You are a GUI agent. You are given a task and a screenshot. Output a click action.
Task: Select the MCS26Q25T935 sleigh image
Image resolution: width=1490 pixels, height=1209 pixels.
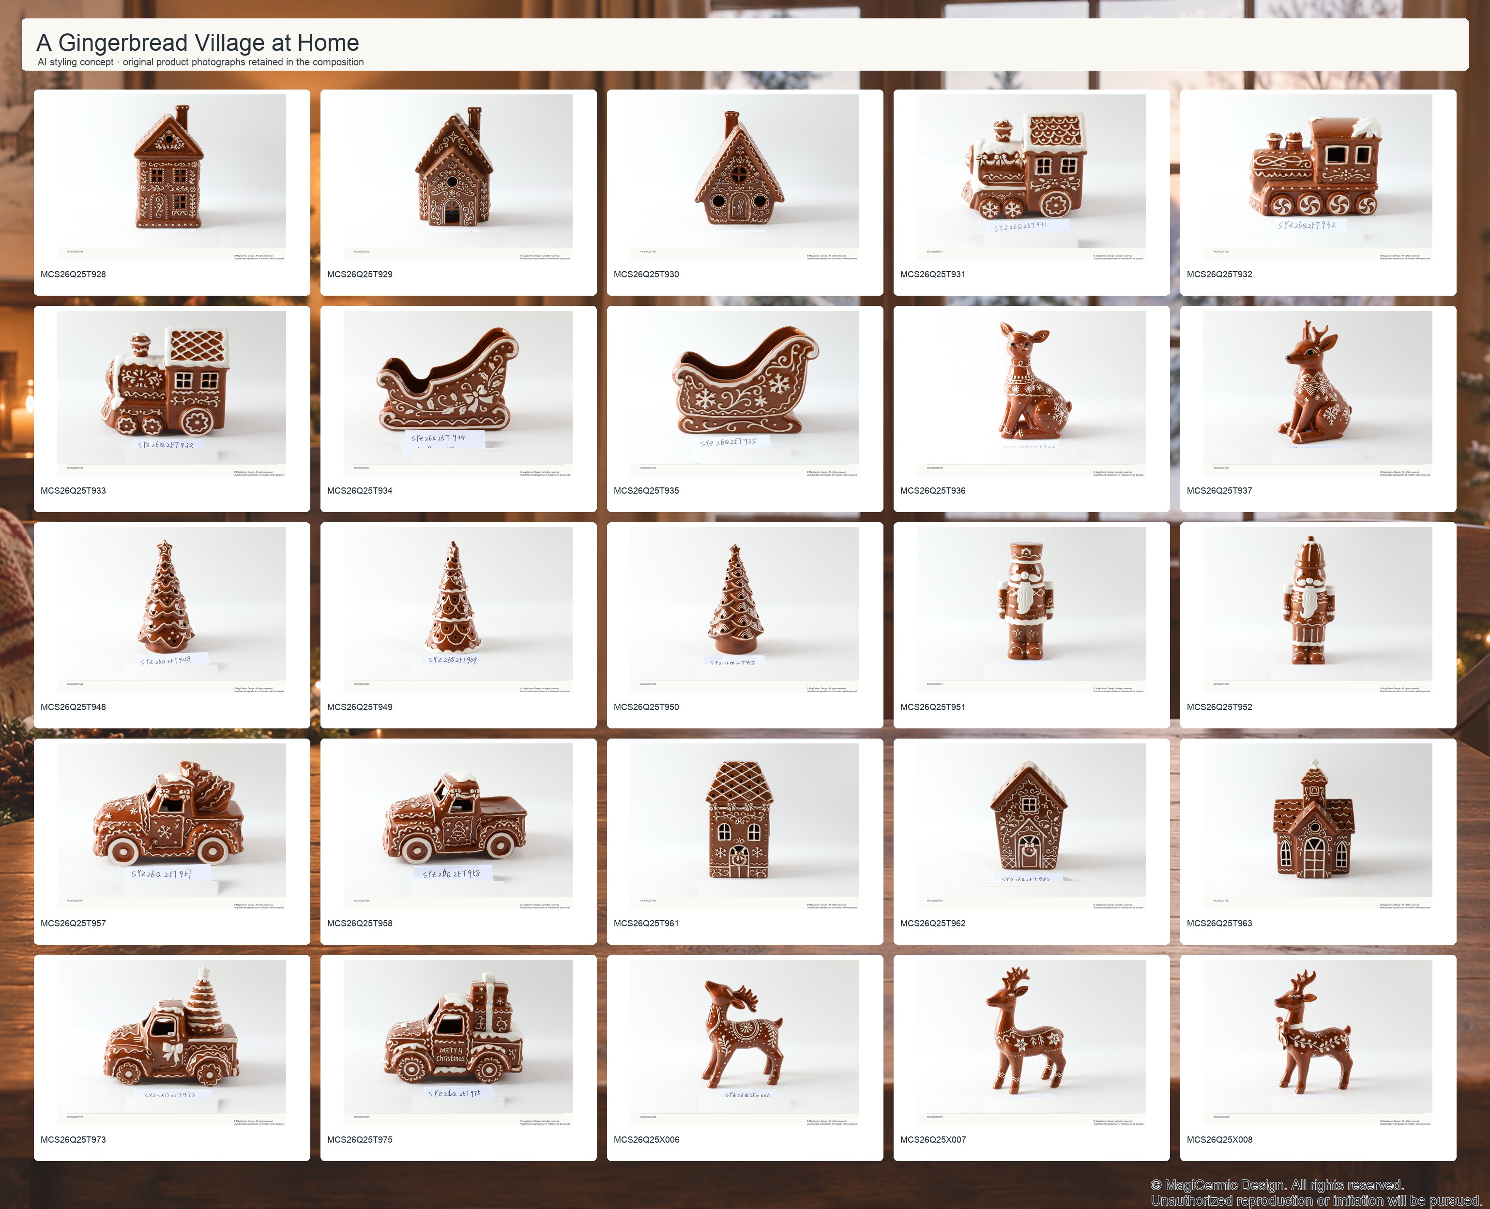(x=745, y=394)
